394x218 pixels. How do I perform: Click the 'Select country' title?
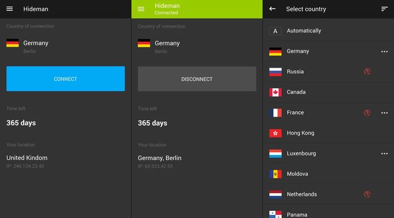pos(306,9)
